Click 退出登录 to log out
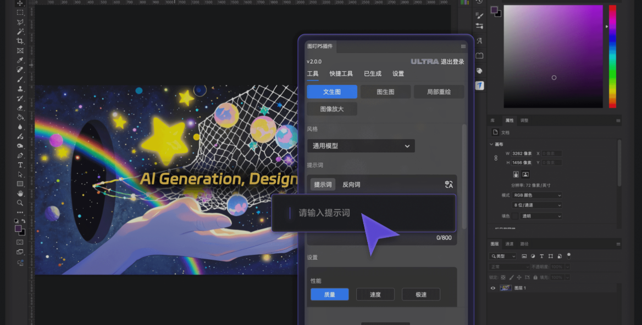 (452, 61)
